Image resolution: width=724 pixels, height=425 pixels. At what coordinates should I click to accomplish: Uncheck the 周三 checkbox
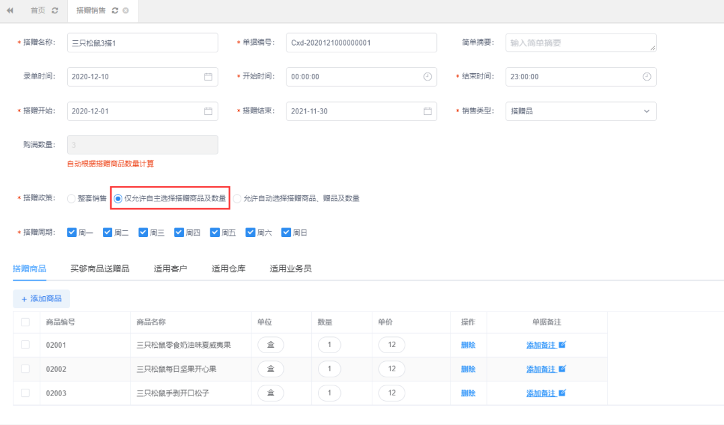(x=143, y=232)
